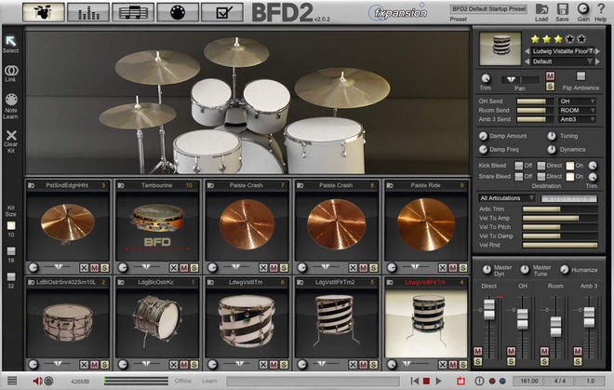Set Kit Size to 18

(x=11, y=251)
